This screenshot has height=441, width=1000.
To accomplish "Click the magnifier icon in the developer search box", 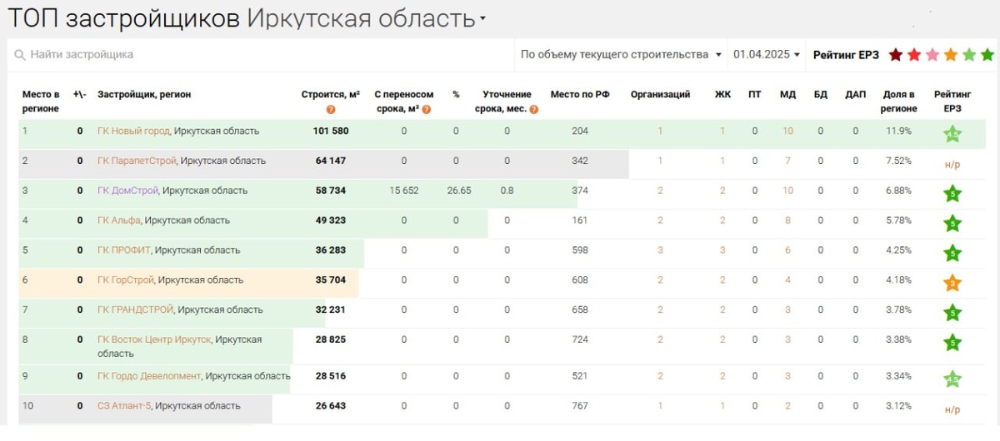I will pos(20,55).
